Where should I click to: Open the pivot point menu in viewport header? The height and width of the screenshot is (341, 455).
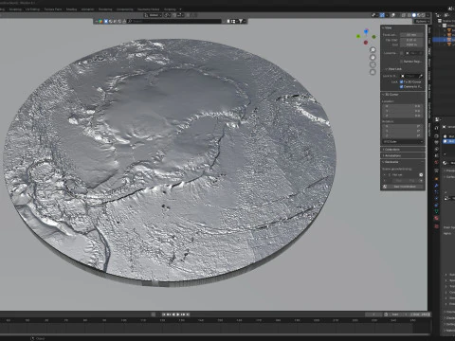tap(168, 15)
